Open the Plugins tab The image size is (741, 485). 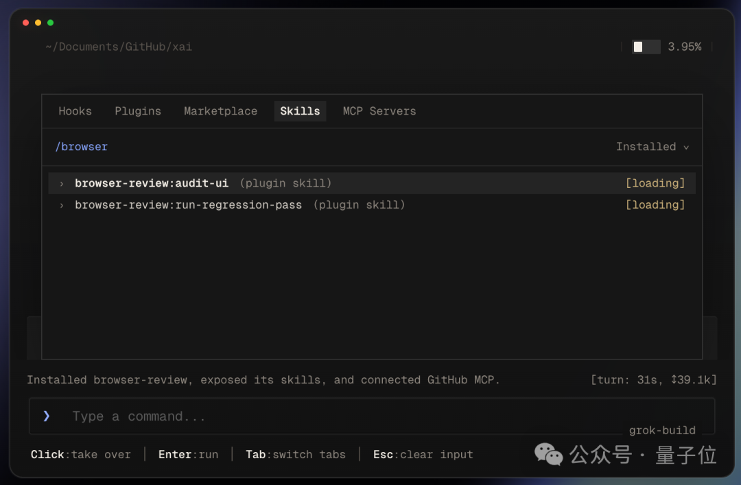[137, 111]
